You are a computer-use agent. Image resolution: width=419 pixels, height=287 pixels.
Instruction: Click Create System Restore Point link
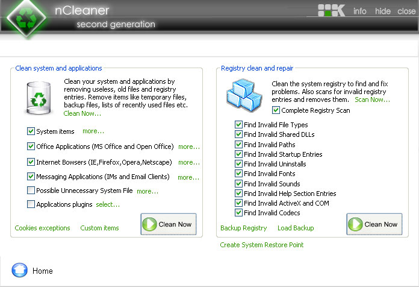click(x=262, y=245)
